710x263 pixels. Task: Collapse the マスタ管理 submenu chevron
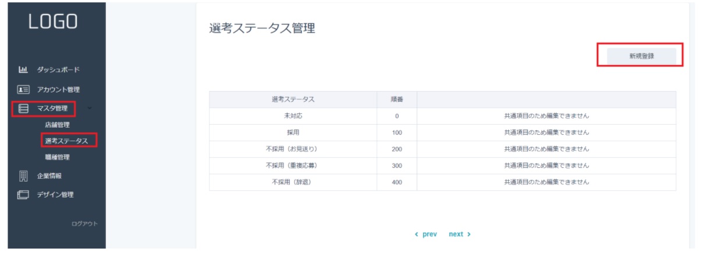[x=89, y=108]
